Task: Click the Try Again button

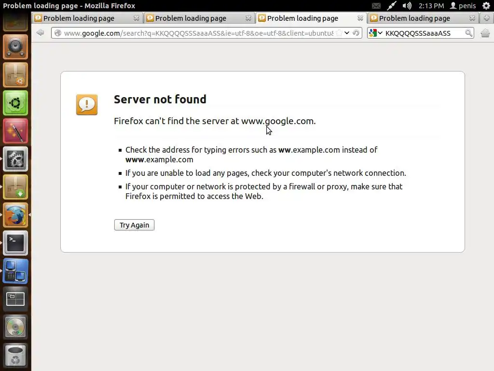Action: click(x=134, y=225)
